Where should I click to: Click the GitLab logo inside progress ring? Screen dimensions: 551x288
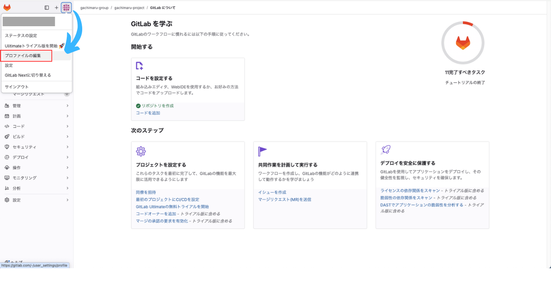tap(463, 43)
